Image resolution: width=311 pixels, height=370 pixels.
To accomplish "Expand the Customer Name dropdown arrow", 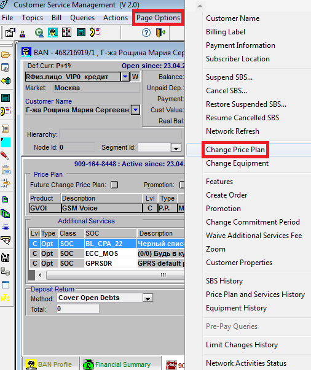I will coord(135,110).
